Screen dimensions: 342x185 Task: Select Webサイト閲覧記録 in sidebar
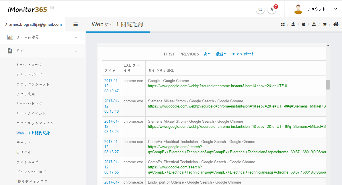(x=33, y=133)
